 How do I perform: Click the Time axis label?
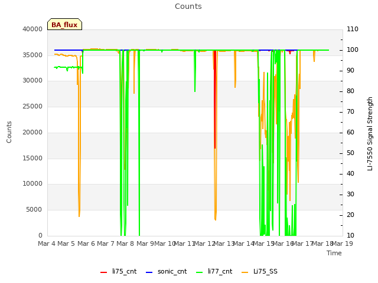(x=334, y=253)
